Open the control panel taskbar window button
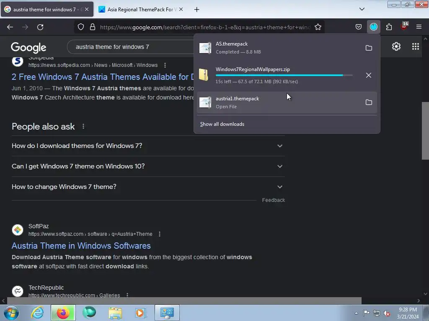The image size is (429, 321). click(167, 313)
